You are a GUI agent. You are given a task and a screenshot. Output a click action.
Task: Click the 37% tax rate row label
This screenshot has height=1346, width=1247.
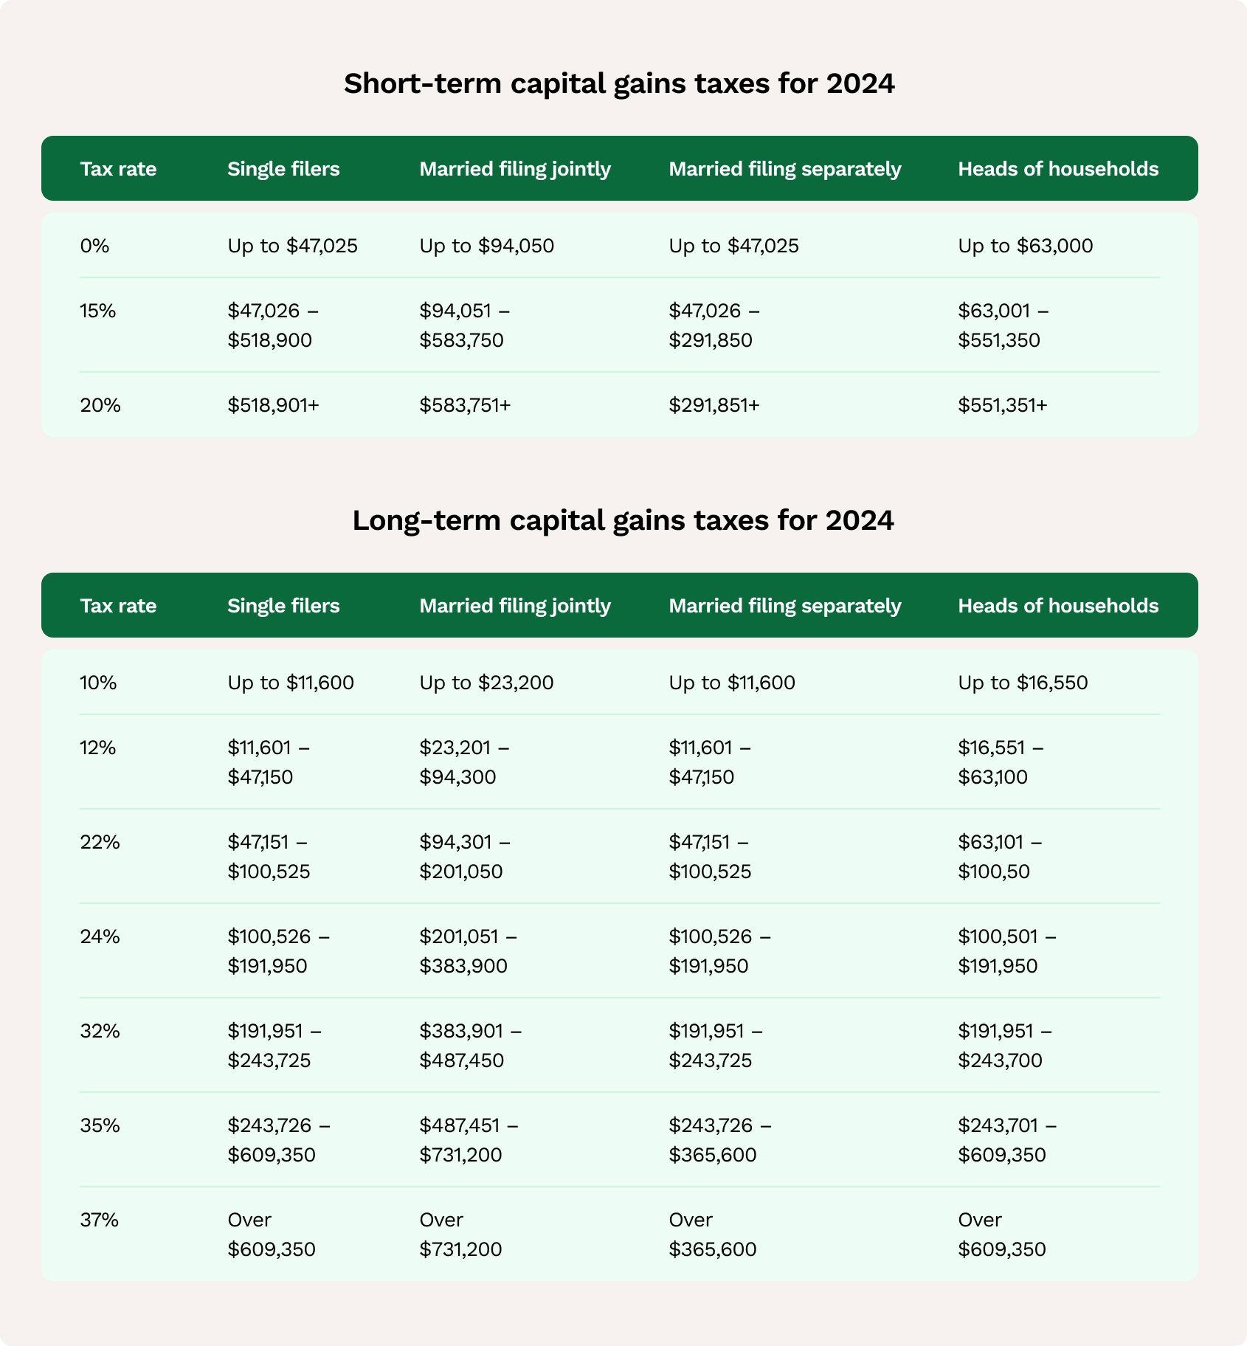[x=99, y=1220]
